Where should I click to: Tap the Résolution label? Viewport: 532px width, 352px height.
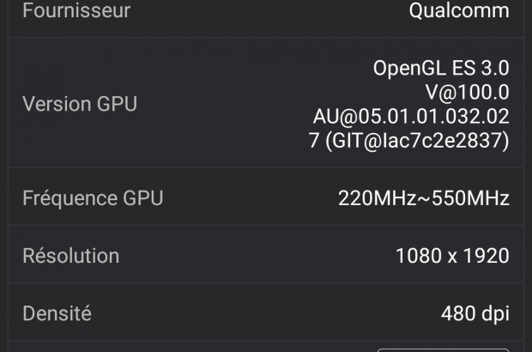(x=70, y=256)
